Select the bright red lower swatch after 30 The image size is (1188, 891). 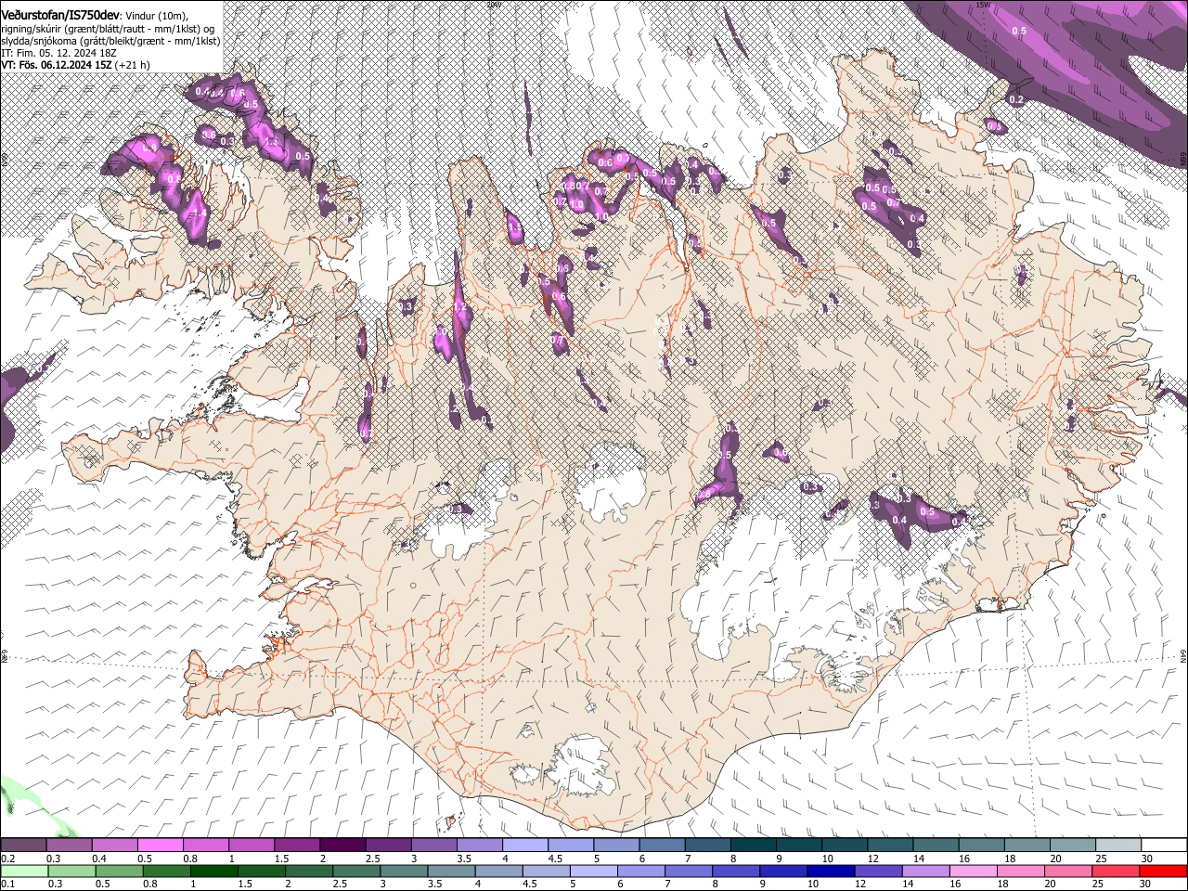coord(1164,871)
